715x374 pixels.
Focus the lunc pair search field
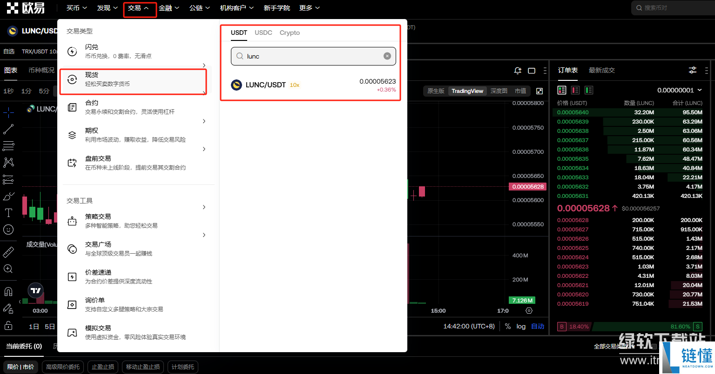tap(313, 56)
